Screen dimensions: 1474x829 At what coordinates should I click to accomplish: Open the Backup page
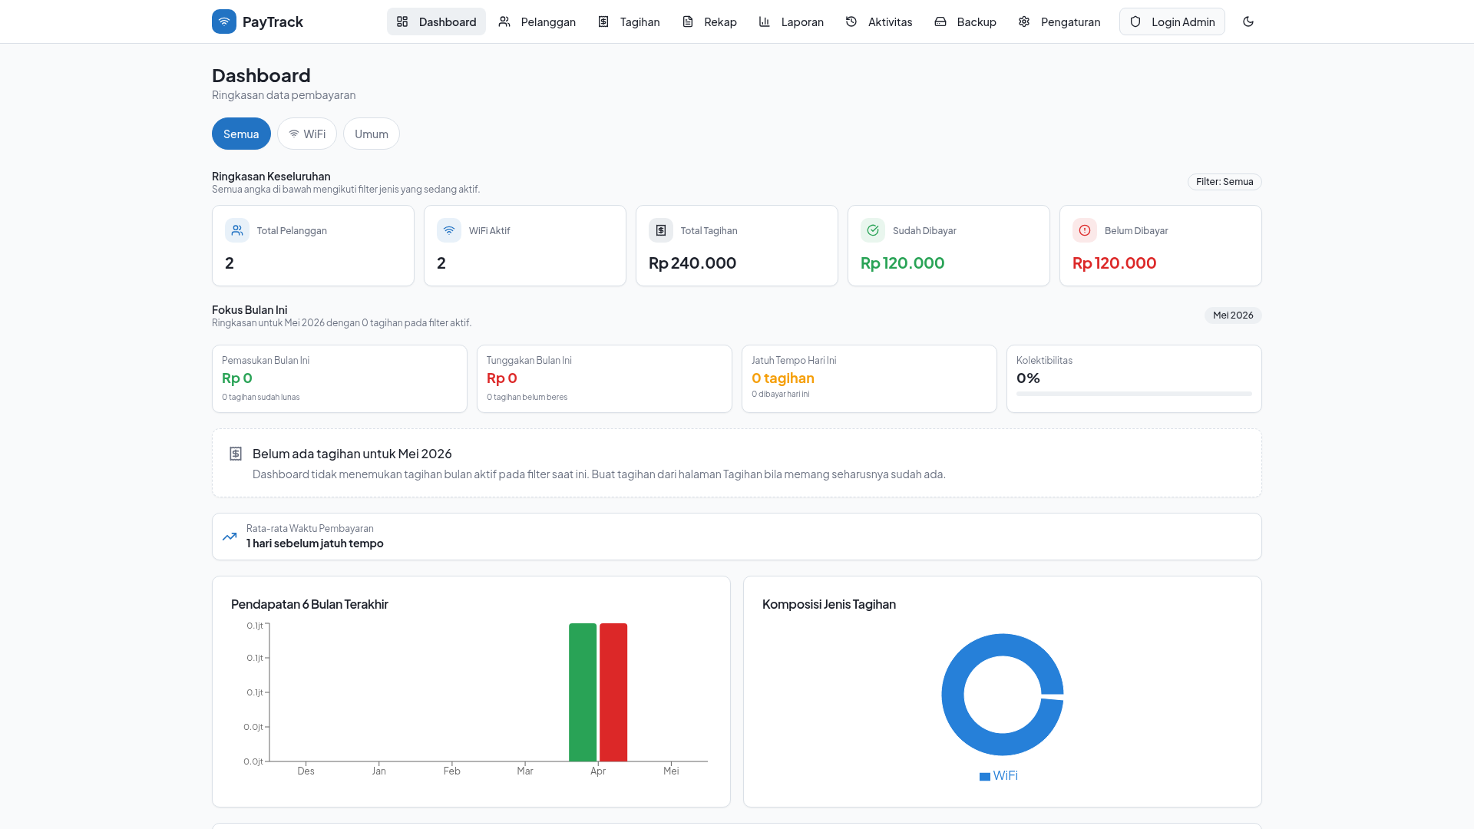tap(966, 21)
